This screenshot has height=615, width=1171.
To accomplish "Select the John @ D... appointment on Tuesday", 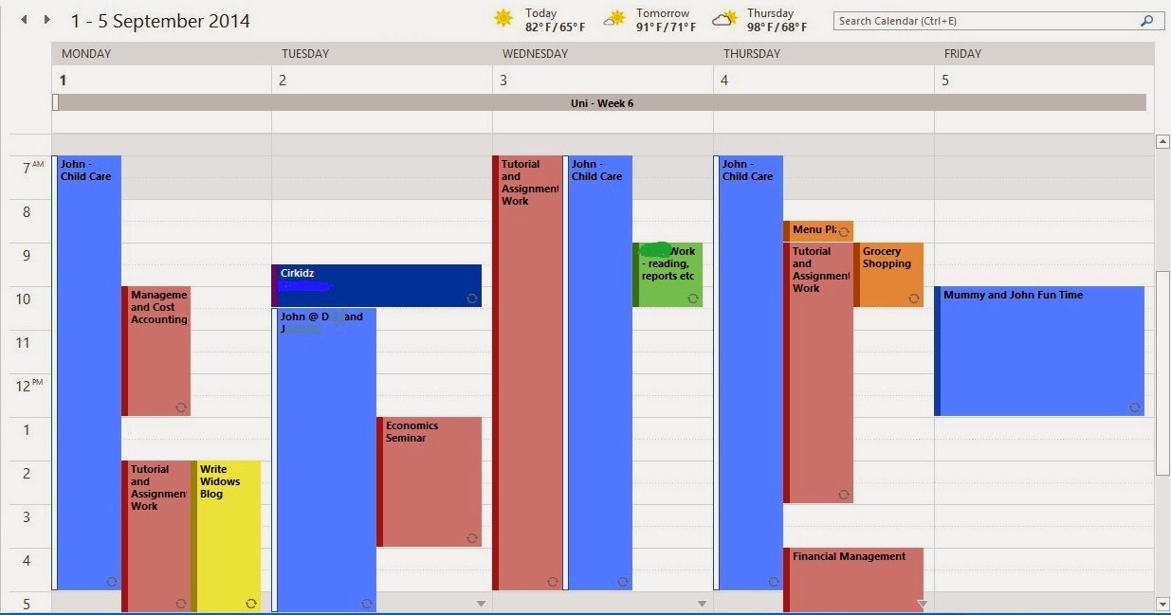I will 324,460.
